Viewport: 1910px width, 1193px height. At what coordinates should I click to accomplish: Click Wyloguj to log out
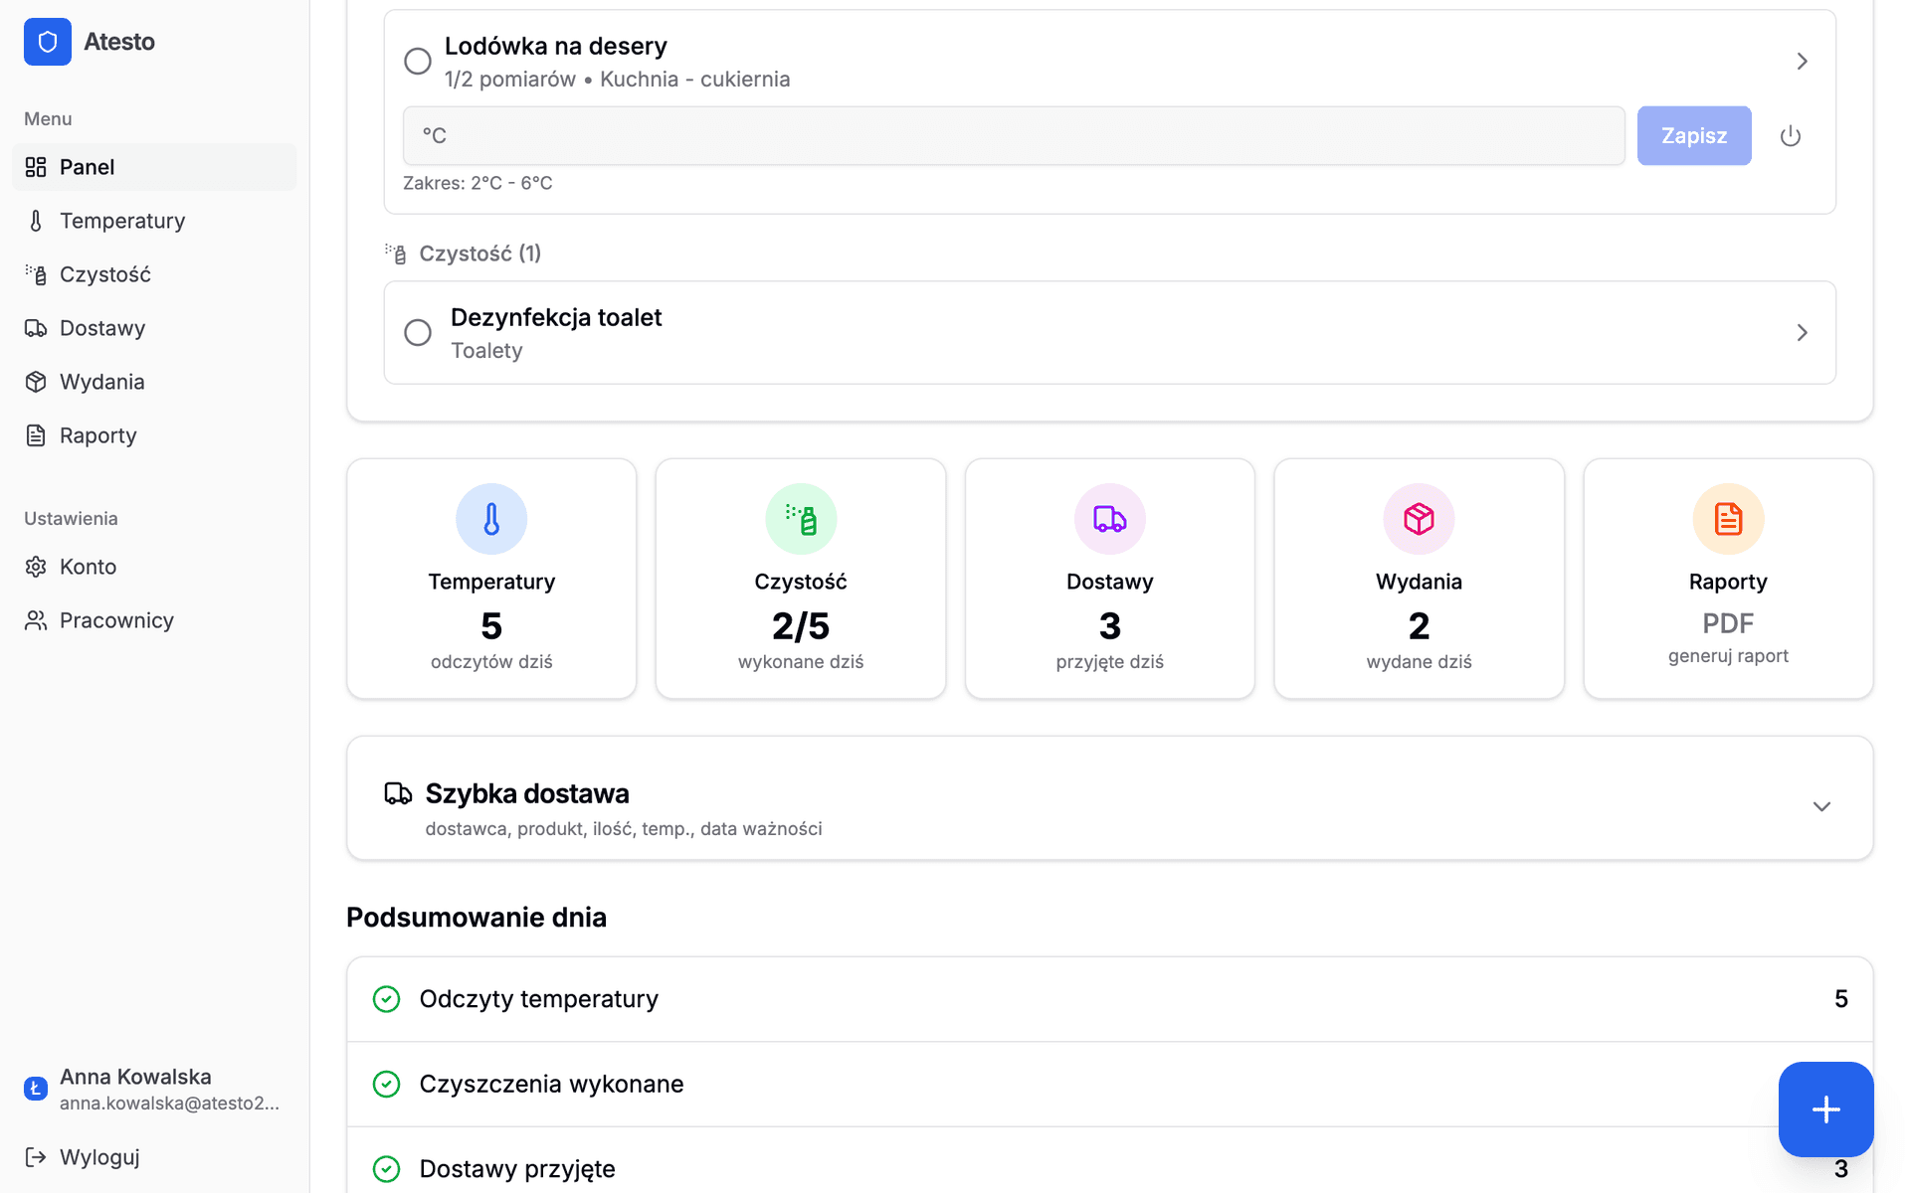pos(98,1157)
